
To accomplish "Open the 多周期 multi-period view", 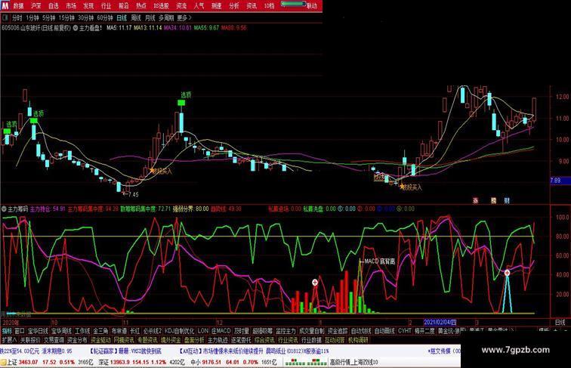I will (166, 17).
